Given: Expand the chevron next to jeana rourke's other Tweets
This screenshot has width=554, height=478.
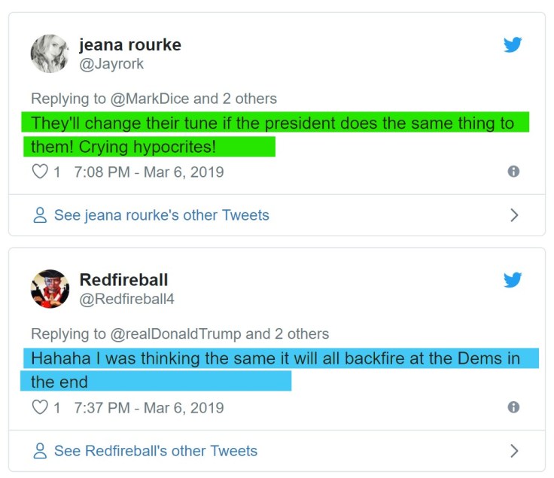Looking at the screenshot, I should [514, 215].
